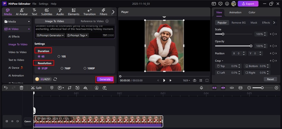This screenshot has width=282, height=129.
Task: Step to the previous frame
Action: 158,81
